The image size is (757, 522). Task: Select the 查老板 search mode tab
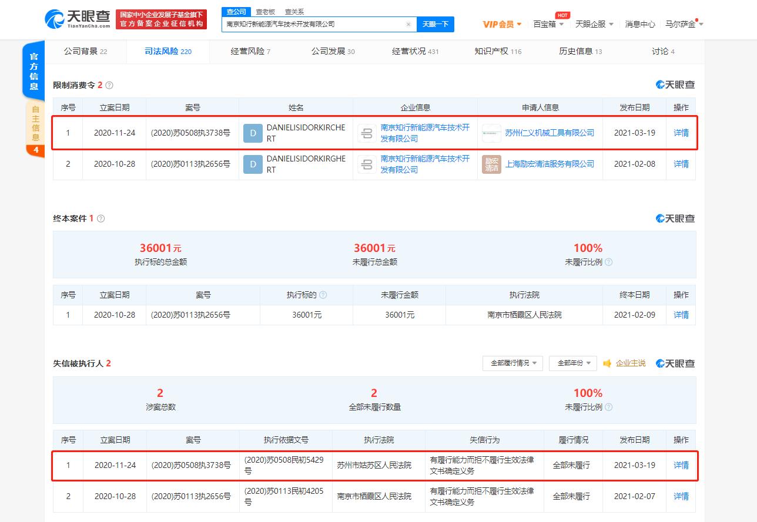point(265,12)
